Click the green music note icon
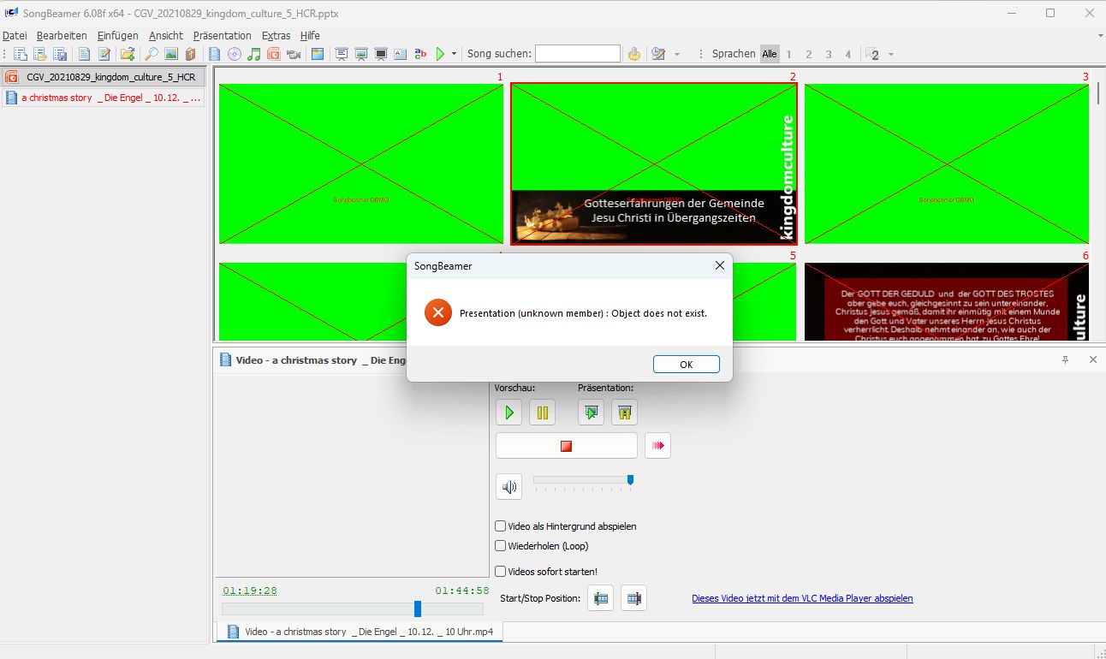This screenshot has height=659, width=1106. pos(254,54)
